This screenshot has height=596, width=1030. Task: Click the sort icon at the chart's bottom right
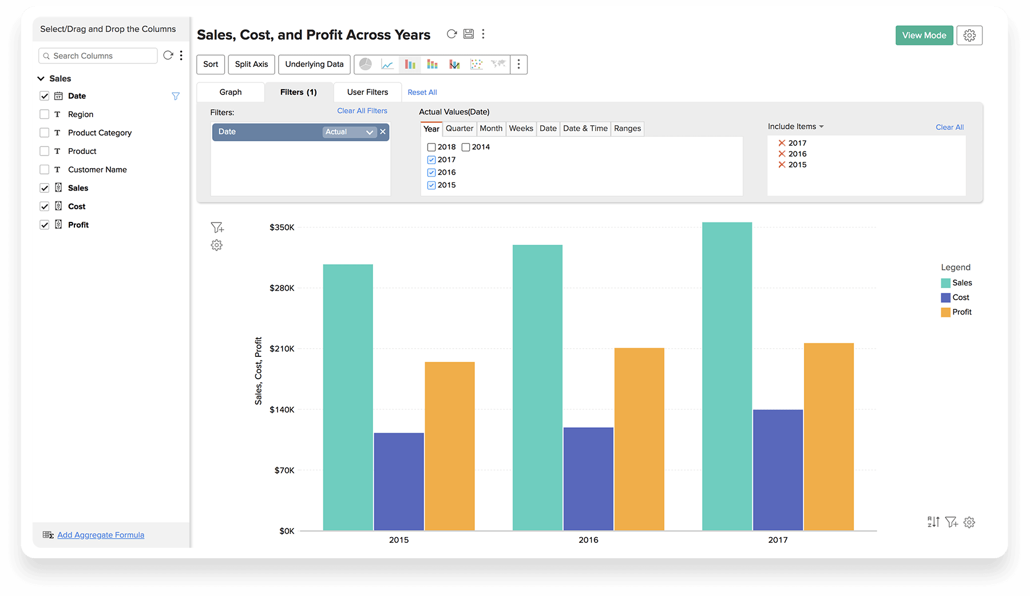pos(933,522)
